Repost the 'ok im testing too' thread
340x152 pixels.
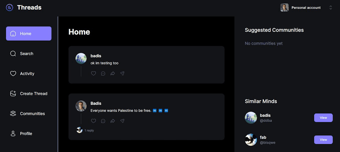point(113,74)
